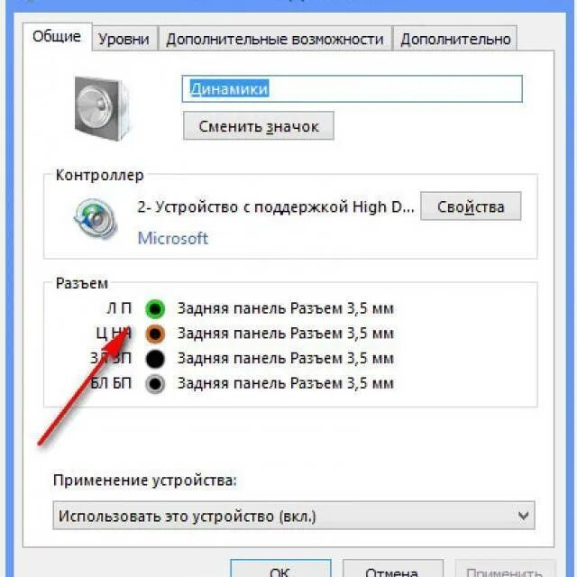Click the black ЗЛ ЗП jack icon
The height and width of the screenshot is (577, 577).
[x=155, y=359]
